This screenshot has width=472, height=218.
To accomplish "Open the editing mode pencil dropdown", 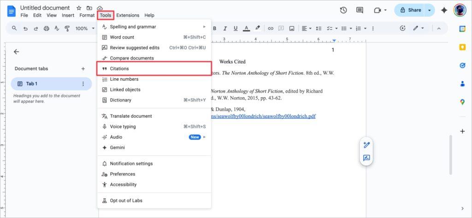I will click(x=419, y=28).
